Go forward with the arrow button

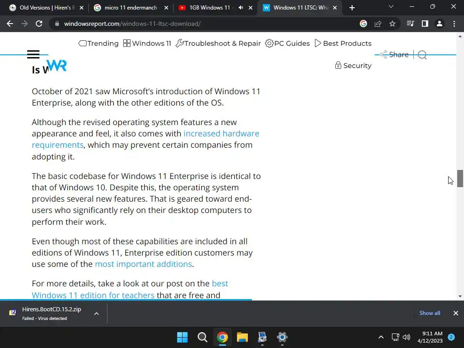(24, 24)
